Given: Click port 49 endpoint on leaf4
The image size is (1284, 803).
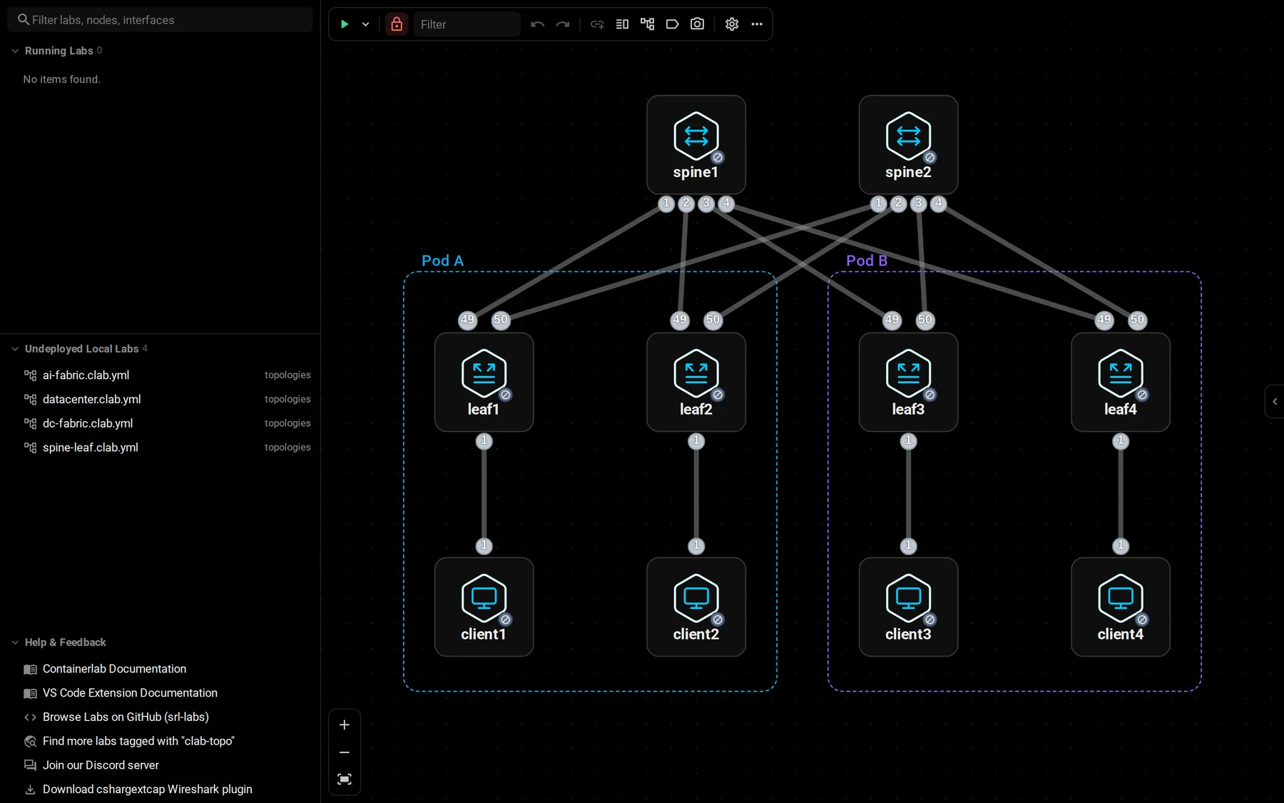Looking at the screenshot, I should coord(1104,320).
